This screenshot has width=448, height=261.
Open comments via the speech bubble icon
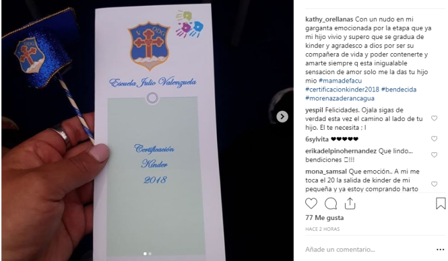(331, 203)
